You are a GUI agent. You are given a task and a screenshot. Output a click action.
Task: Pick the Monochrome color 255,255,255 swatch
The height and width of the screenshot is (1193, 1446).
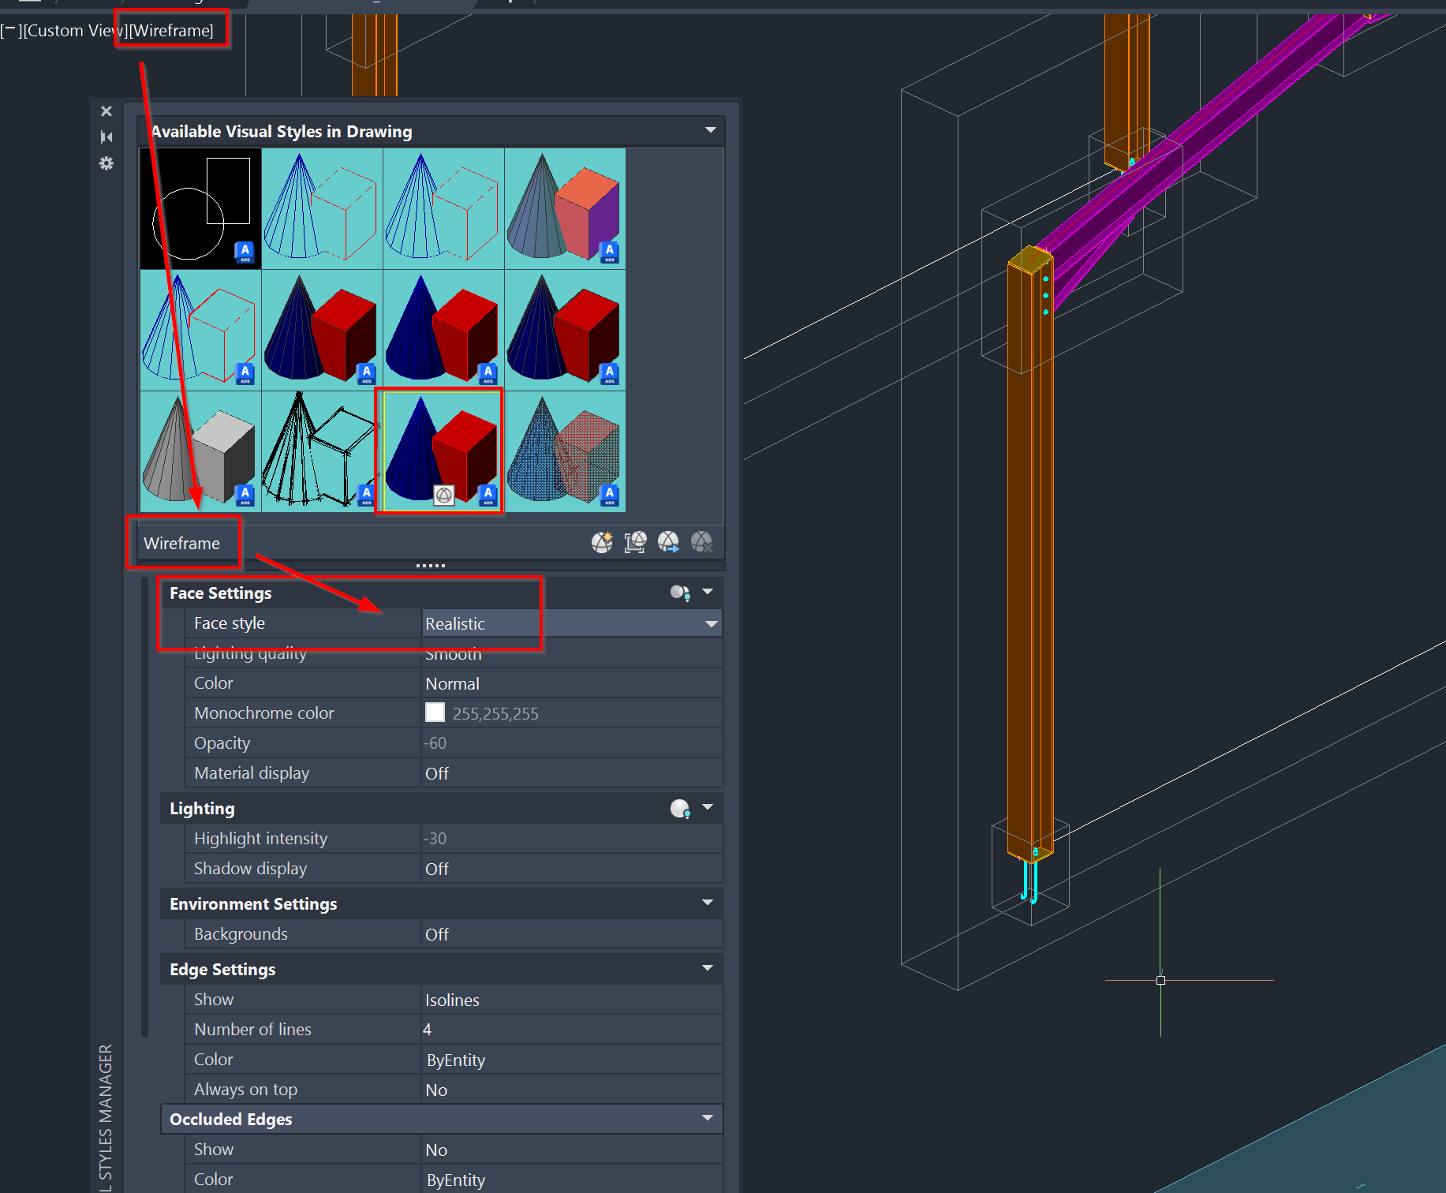pos(435,712)
